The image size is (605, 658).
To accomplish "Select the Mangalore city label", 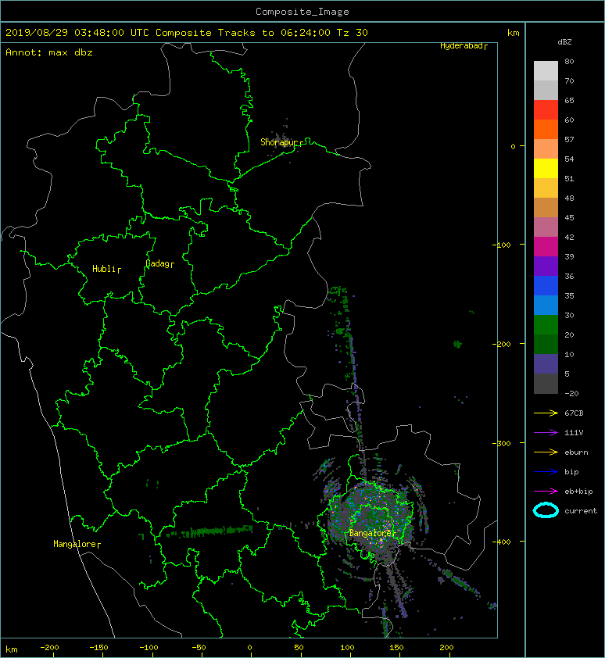I will pos(77,544).
